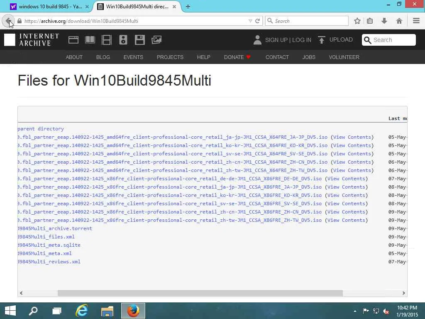Open the 9845Multi_meta.sqlite link

point(49,245)
